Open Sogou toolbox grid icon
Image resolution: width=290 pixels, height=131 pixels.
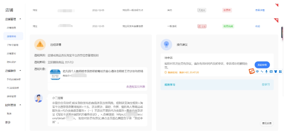point(280,71)
